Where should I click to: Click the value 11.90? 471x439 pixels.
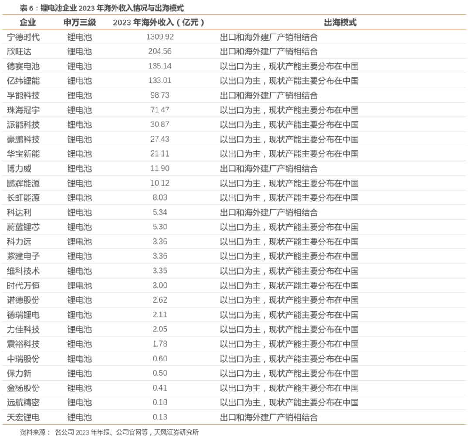pyautogui.click(x=160, y=168)
